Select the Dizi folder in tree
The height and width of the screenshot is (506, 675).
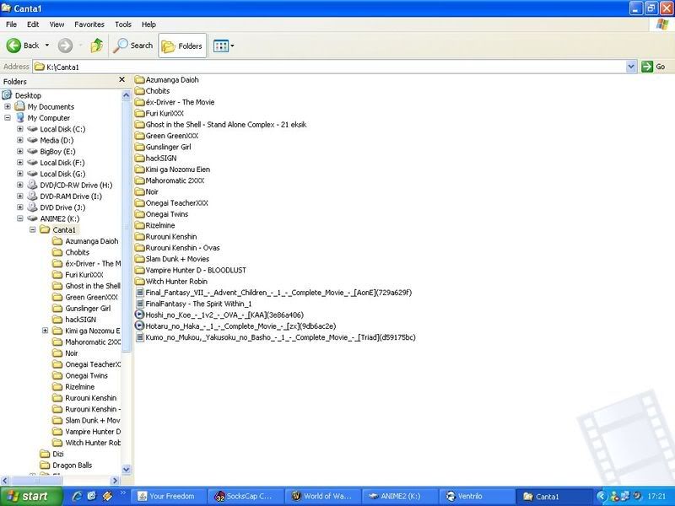[51, 454]
